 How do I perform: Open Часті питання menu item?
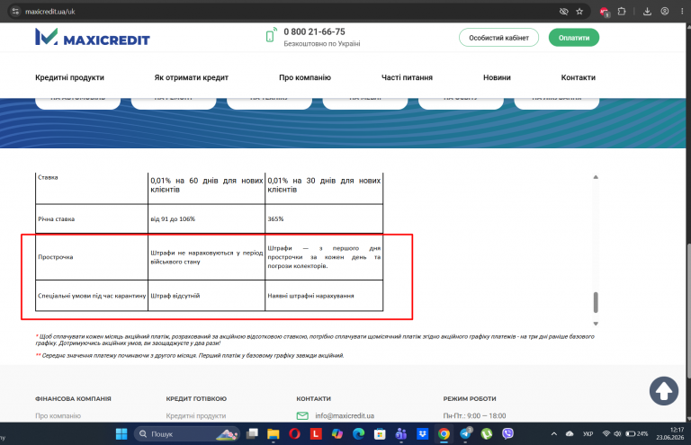(407, 77)
